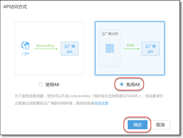
Task: Confirm with the 确定 button
Action: 137,124
